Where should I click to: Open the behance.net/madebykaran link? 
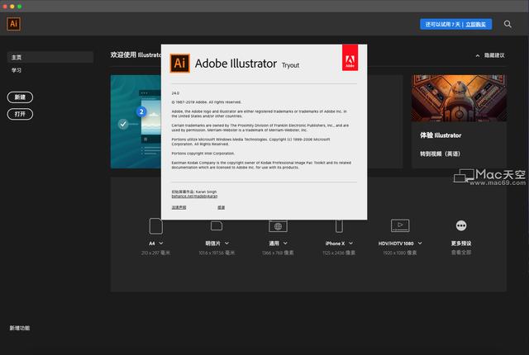pyautogui.click(x=194, y=196)
